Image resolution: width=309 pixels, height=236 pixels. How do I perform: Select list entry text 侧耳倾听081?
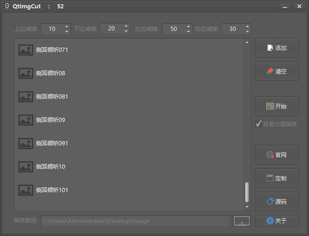pos(52,97)
